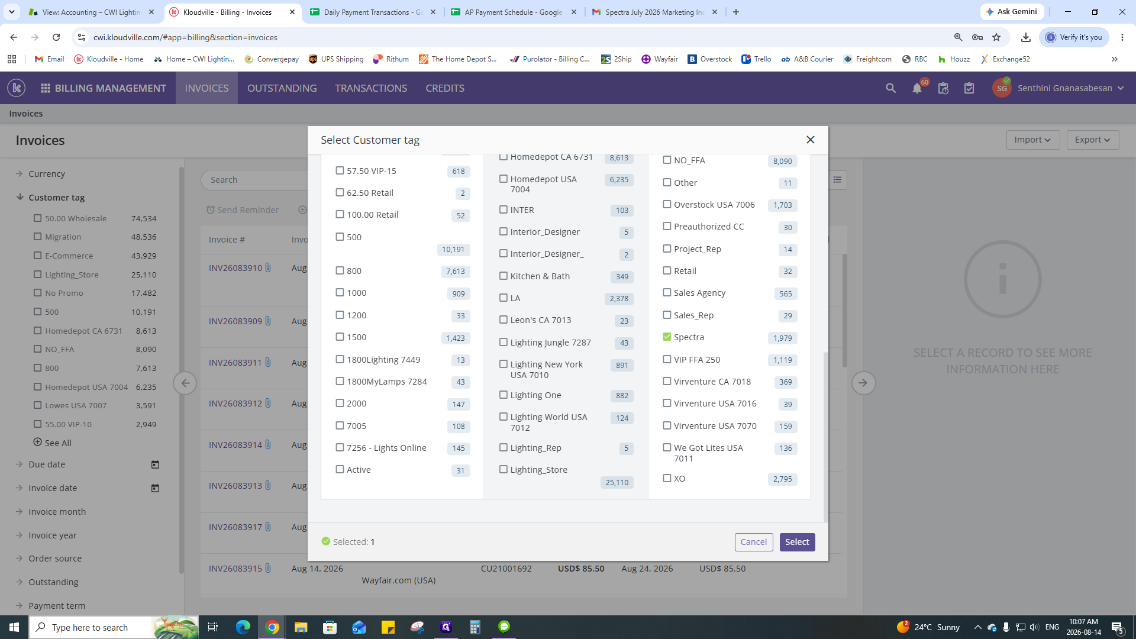Open the search magnifier in header
The height and width of the screenshot is (639, 1136).
click(890, 88)
